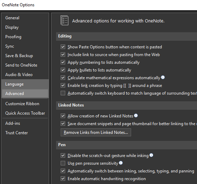Toggle Enable link creation by typing brackets
This screenshot has height=184, width=197.
63,86
